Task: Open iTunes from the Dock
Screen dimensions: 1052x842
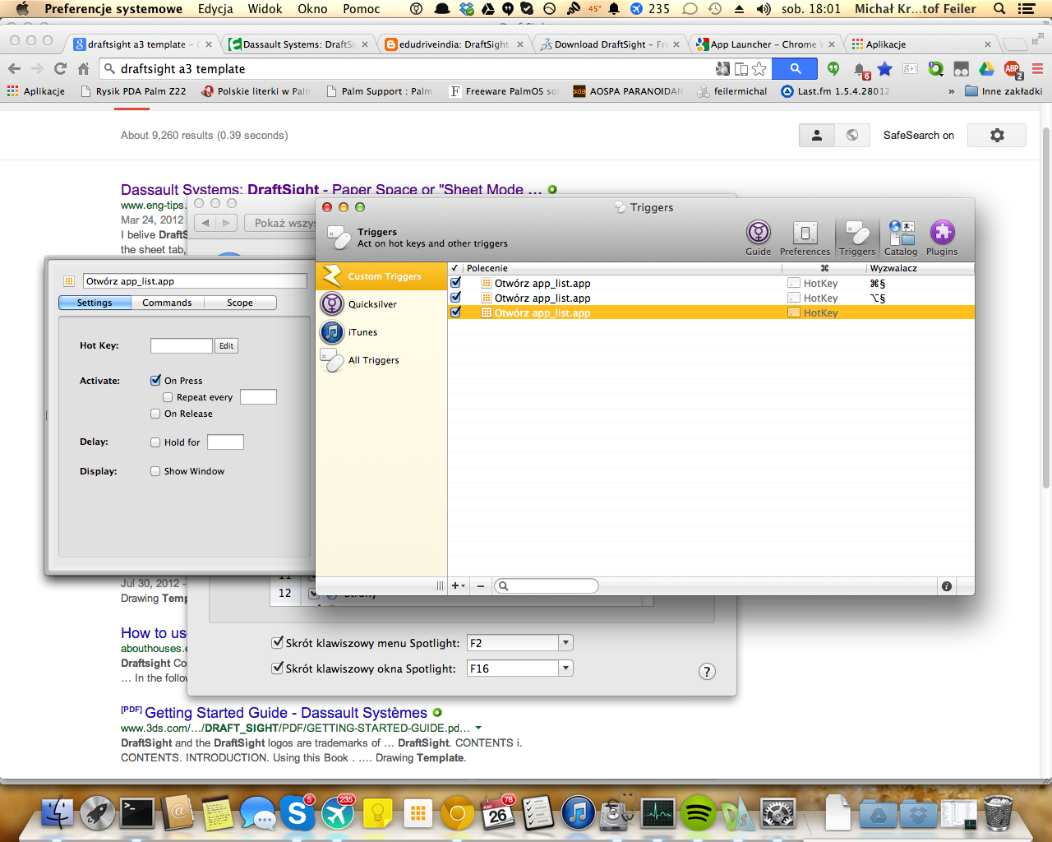Action: (x=578, y=813)
